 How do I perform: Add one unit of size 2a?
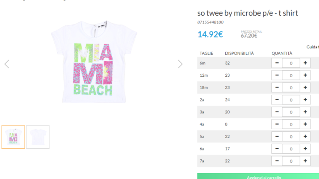coord(305,100)
